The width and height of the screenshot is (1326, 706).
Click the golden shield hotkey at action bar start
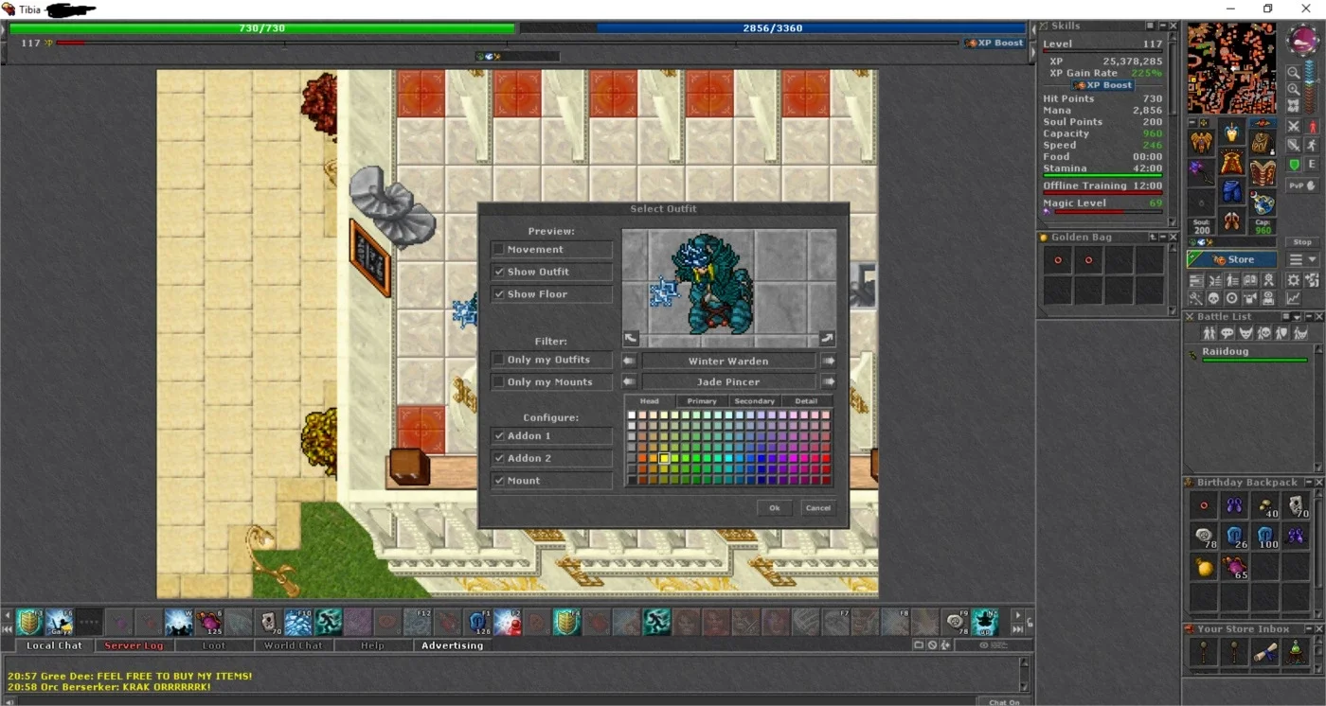click(29, 622)
